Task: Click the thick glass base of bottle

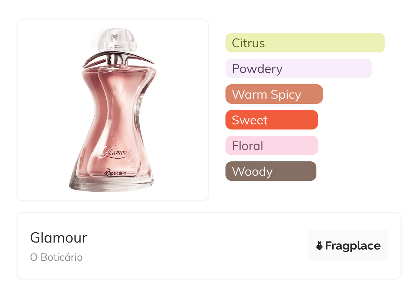Action: tap(112, 184)
